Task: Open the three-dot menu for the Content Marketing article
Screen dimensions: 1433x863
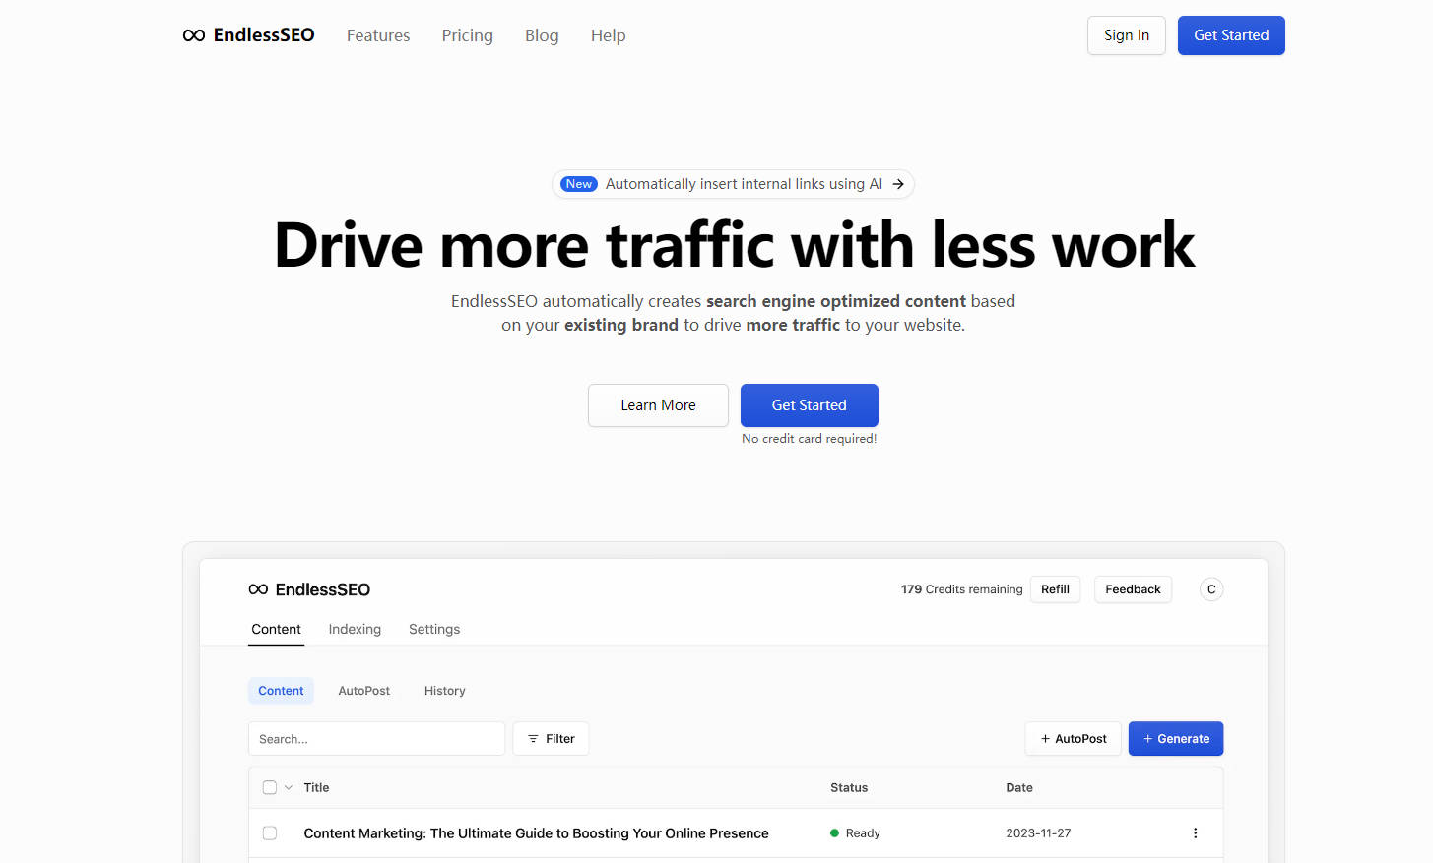Action: (1195, 832)
